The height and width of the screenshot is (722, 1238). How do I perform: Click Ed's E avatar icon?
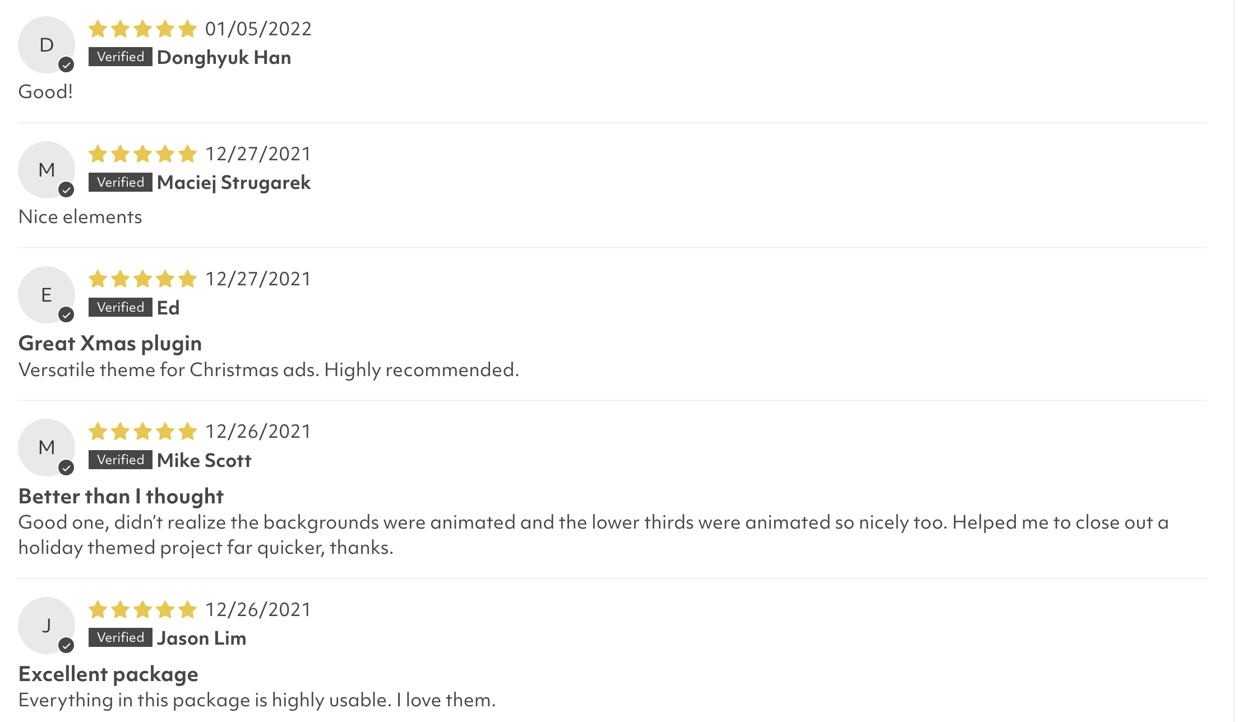pos(47,295)
